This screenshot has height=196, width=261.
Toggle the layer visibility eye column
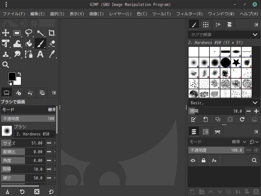(193, 160)
